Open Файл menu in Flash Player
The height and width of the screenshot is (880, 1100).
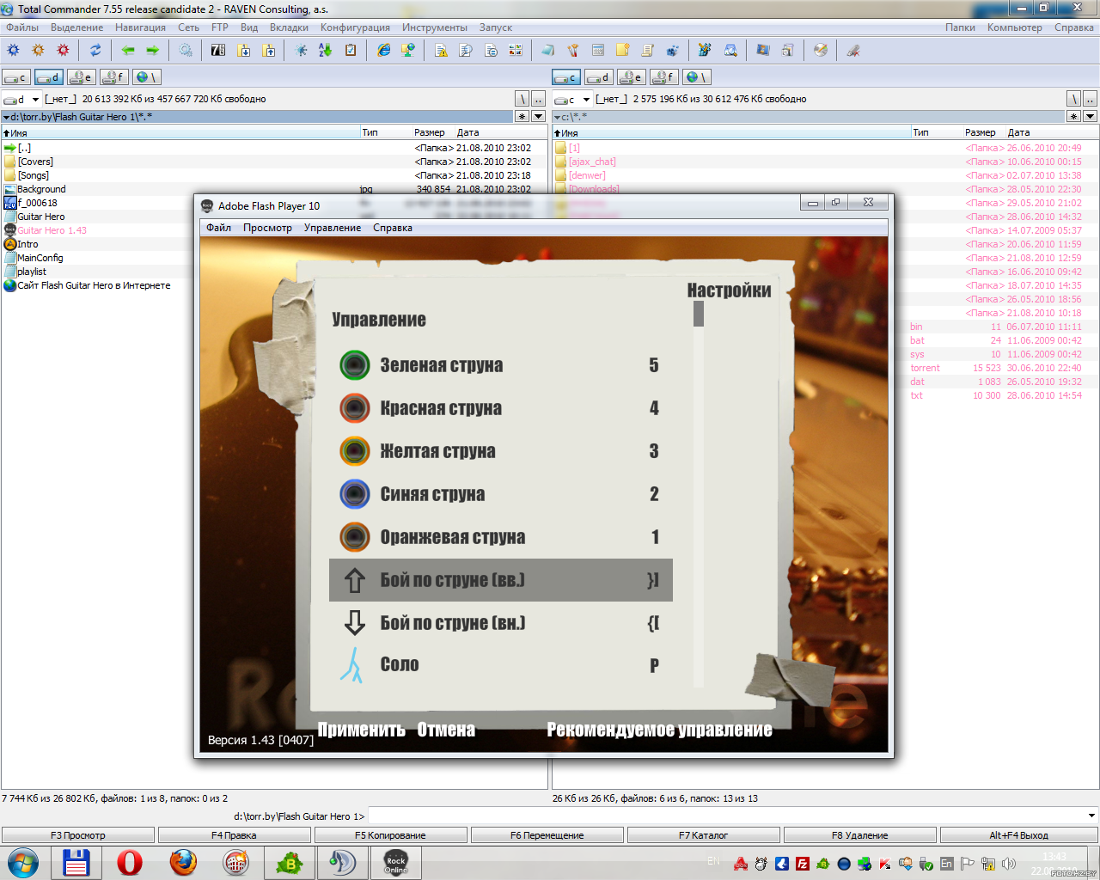click(x=219, y=228)
